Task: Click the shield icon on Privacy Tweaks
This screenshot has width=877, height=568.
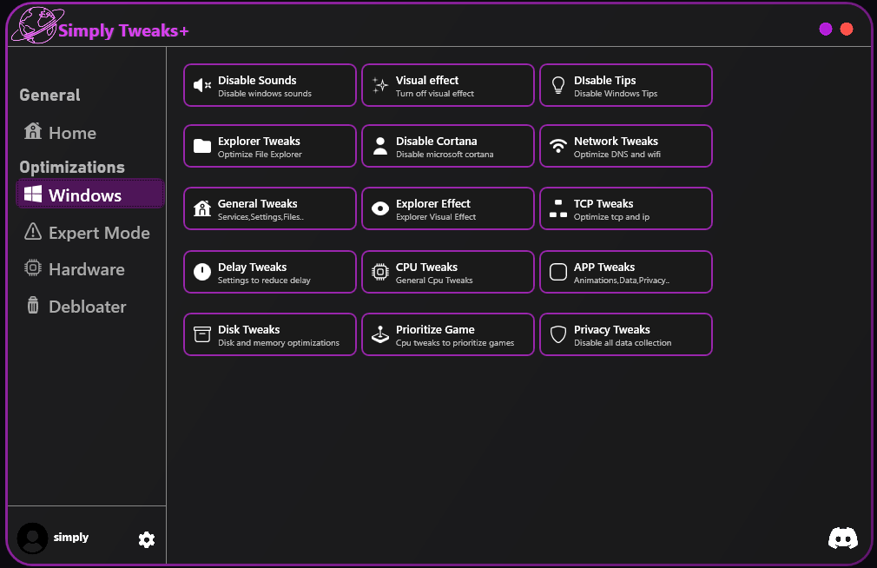Action: coord(557,334)
